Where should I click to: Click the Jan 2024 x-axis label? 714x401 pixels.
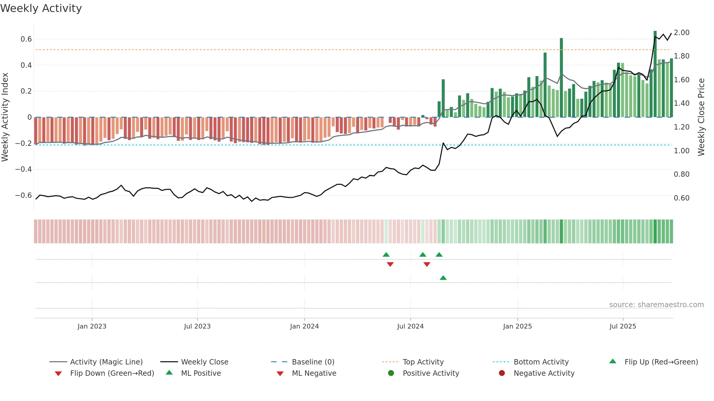tap(304, 326)
